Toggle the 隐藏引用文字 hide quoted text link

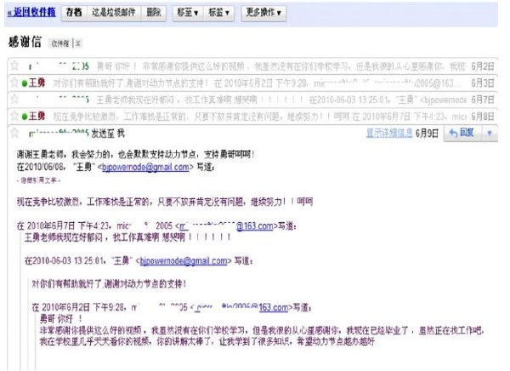coord(38,180)
